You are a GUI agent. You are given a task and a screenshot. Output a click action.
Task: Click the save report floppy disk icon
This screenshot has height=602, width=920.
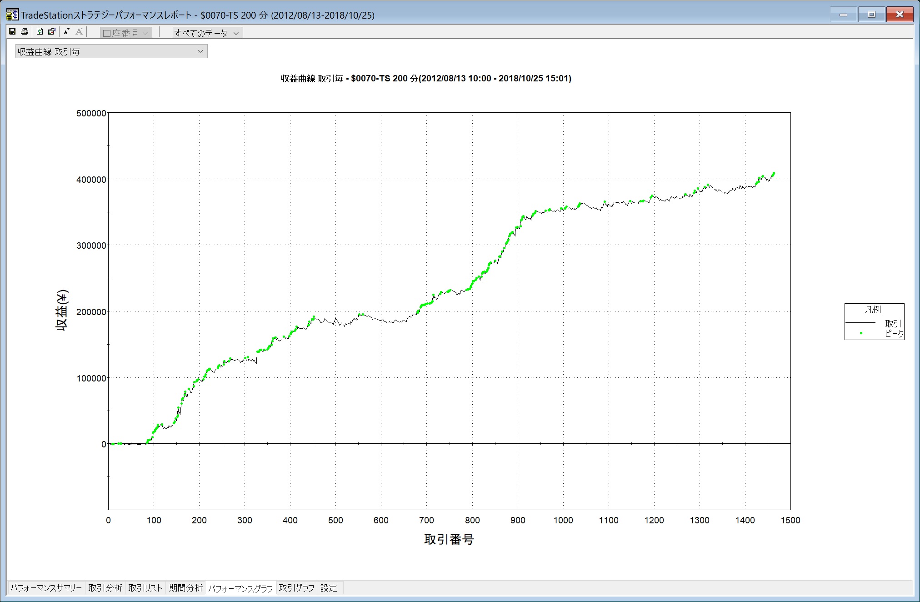pyautogui.click(x=12, y=31)
